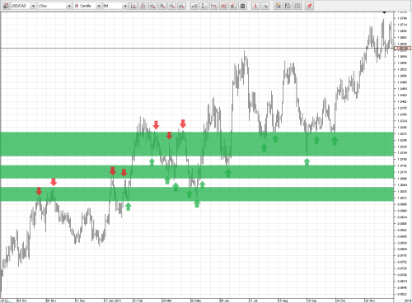Open the f(x) indicators icon

pos(213,6)
